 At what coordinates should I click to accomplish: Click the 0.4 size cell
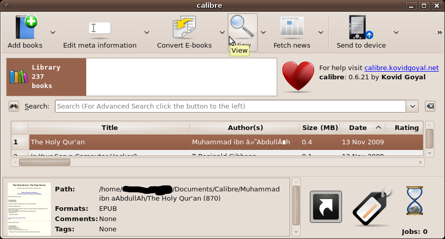pos(320,142)
